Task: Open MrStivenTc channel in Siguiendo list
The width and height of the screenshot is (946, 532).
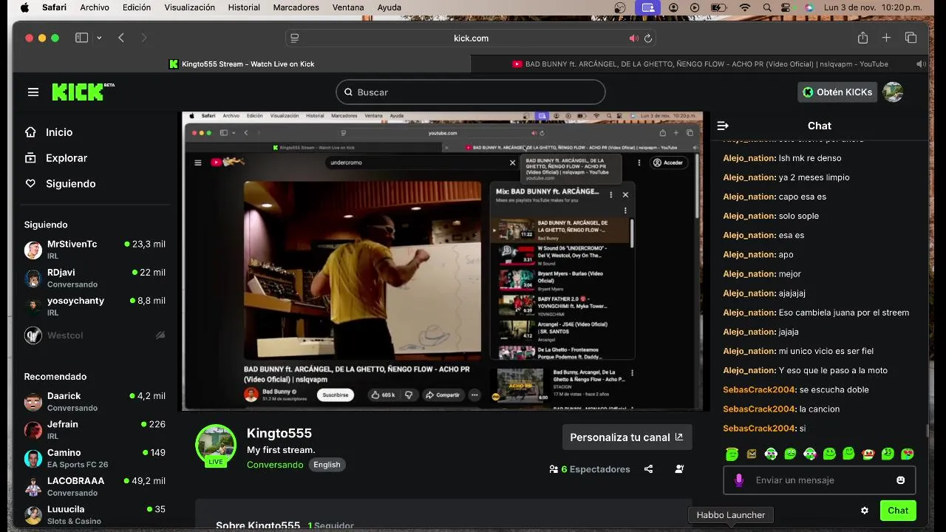Action: [x=95, y=250]
